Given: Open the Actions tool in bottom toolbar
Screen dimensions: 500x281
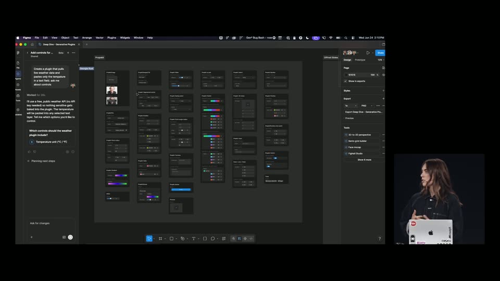Looking at the screenshot, I should (x=224, y=239).
